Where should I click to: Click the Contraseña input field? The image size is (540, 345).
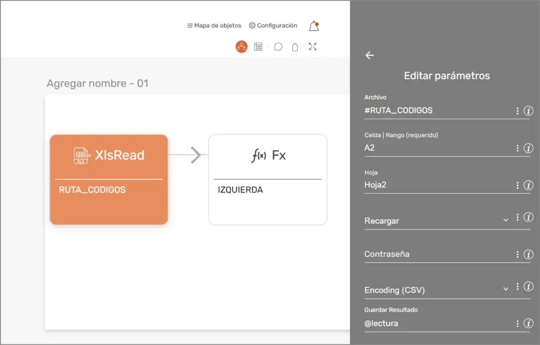point(438,254)
